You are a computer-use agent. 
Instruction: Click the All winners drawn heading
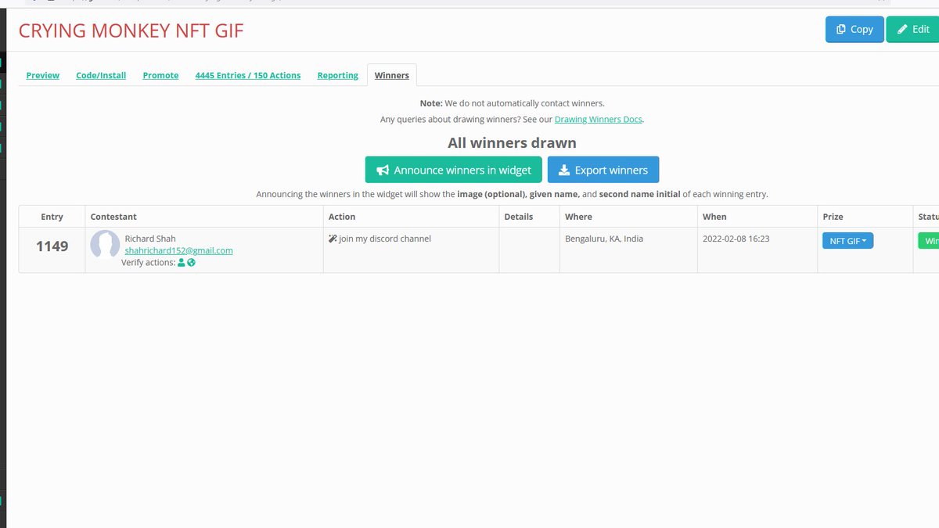coord(512,143)
